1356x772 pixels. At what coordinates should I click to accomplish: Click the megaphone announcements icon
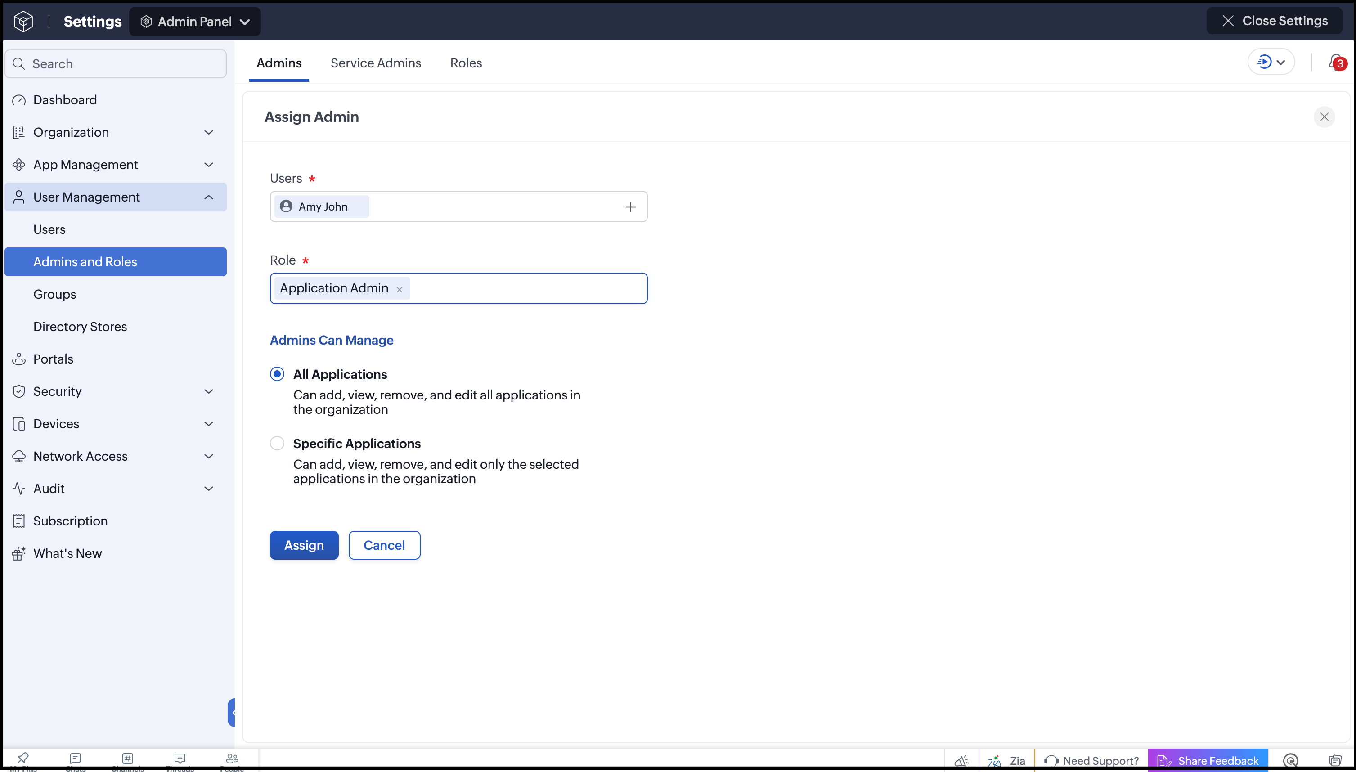pos(961,761)
